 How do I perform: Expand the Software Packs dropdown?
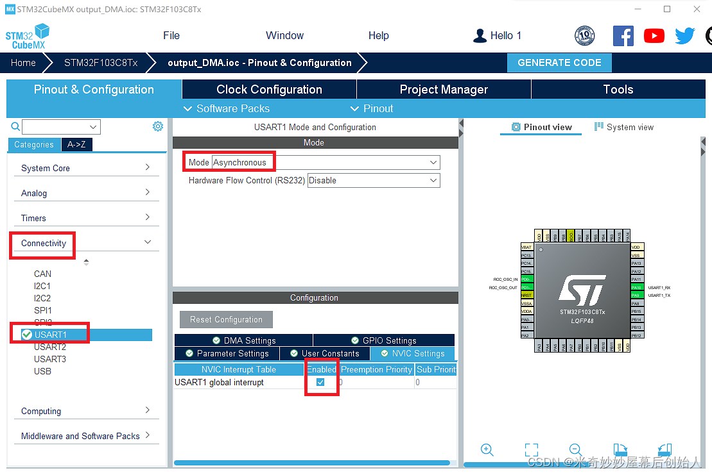226,108
